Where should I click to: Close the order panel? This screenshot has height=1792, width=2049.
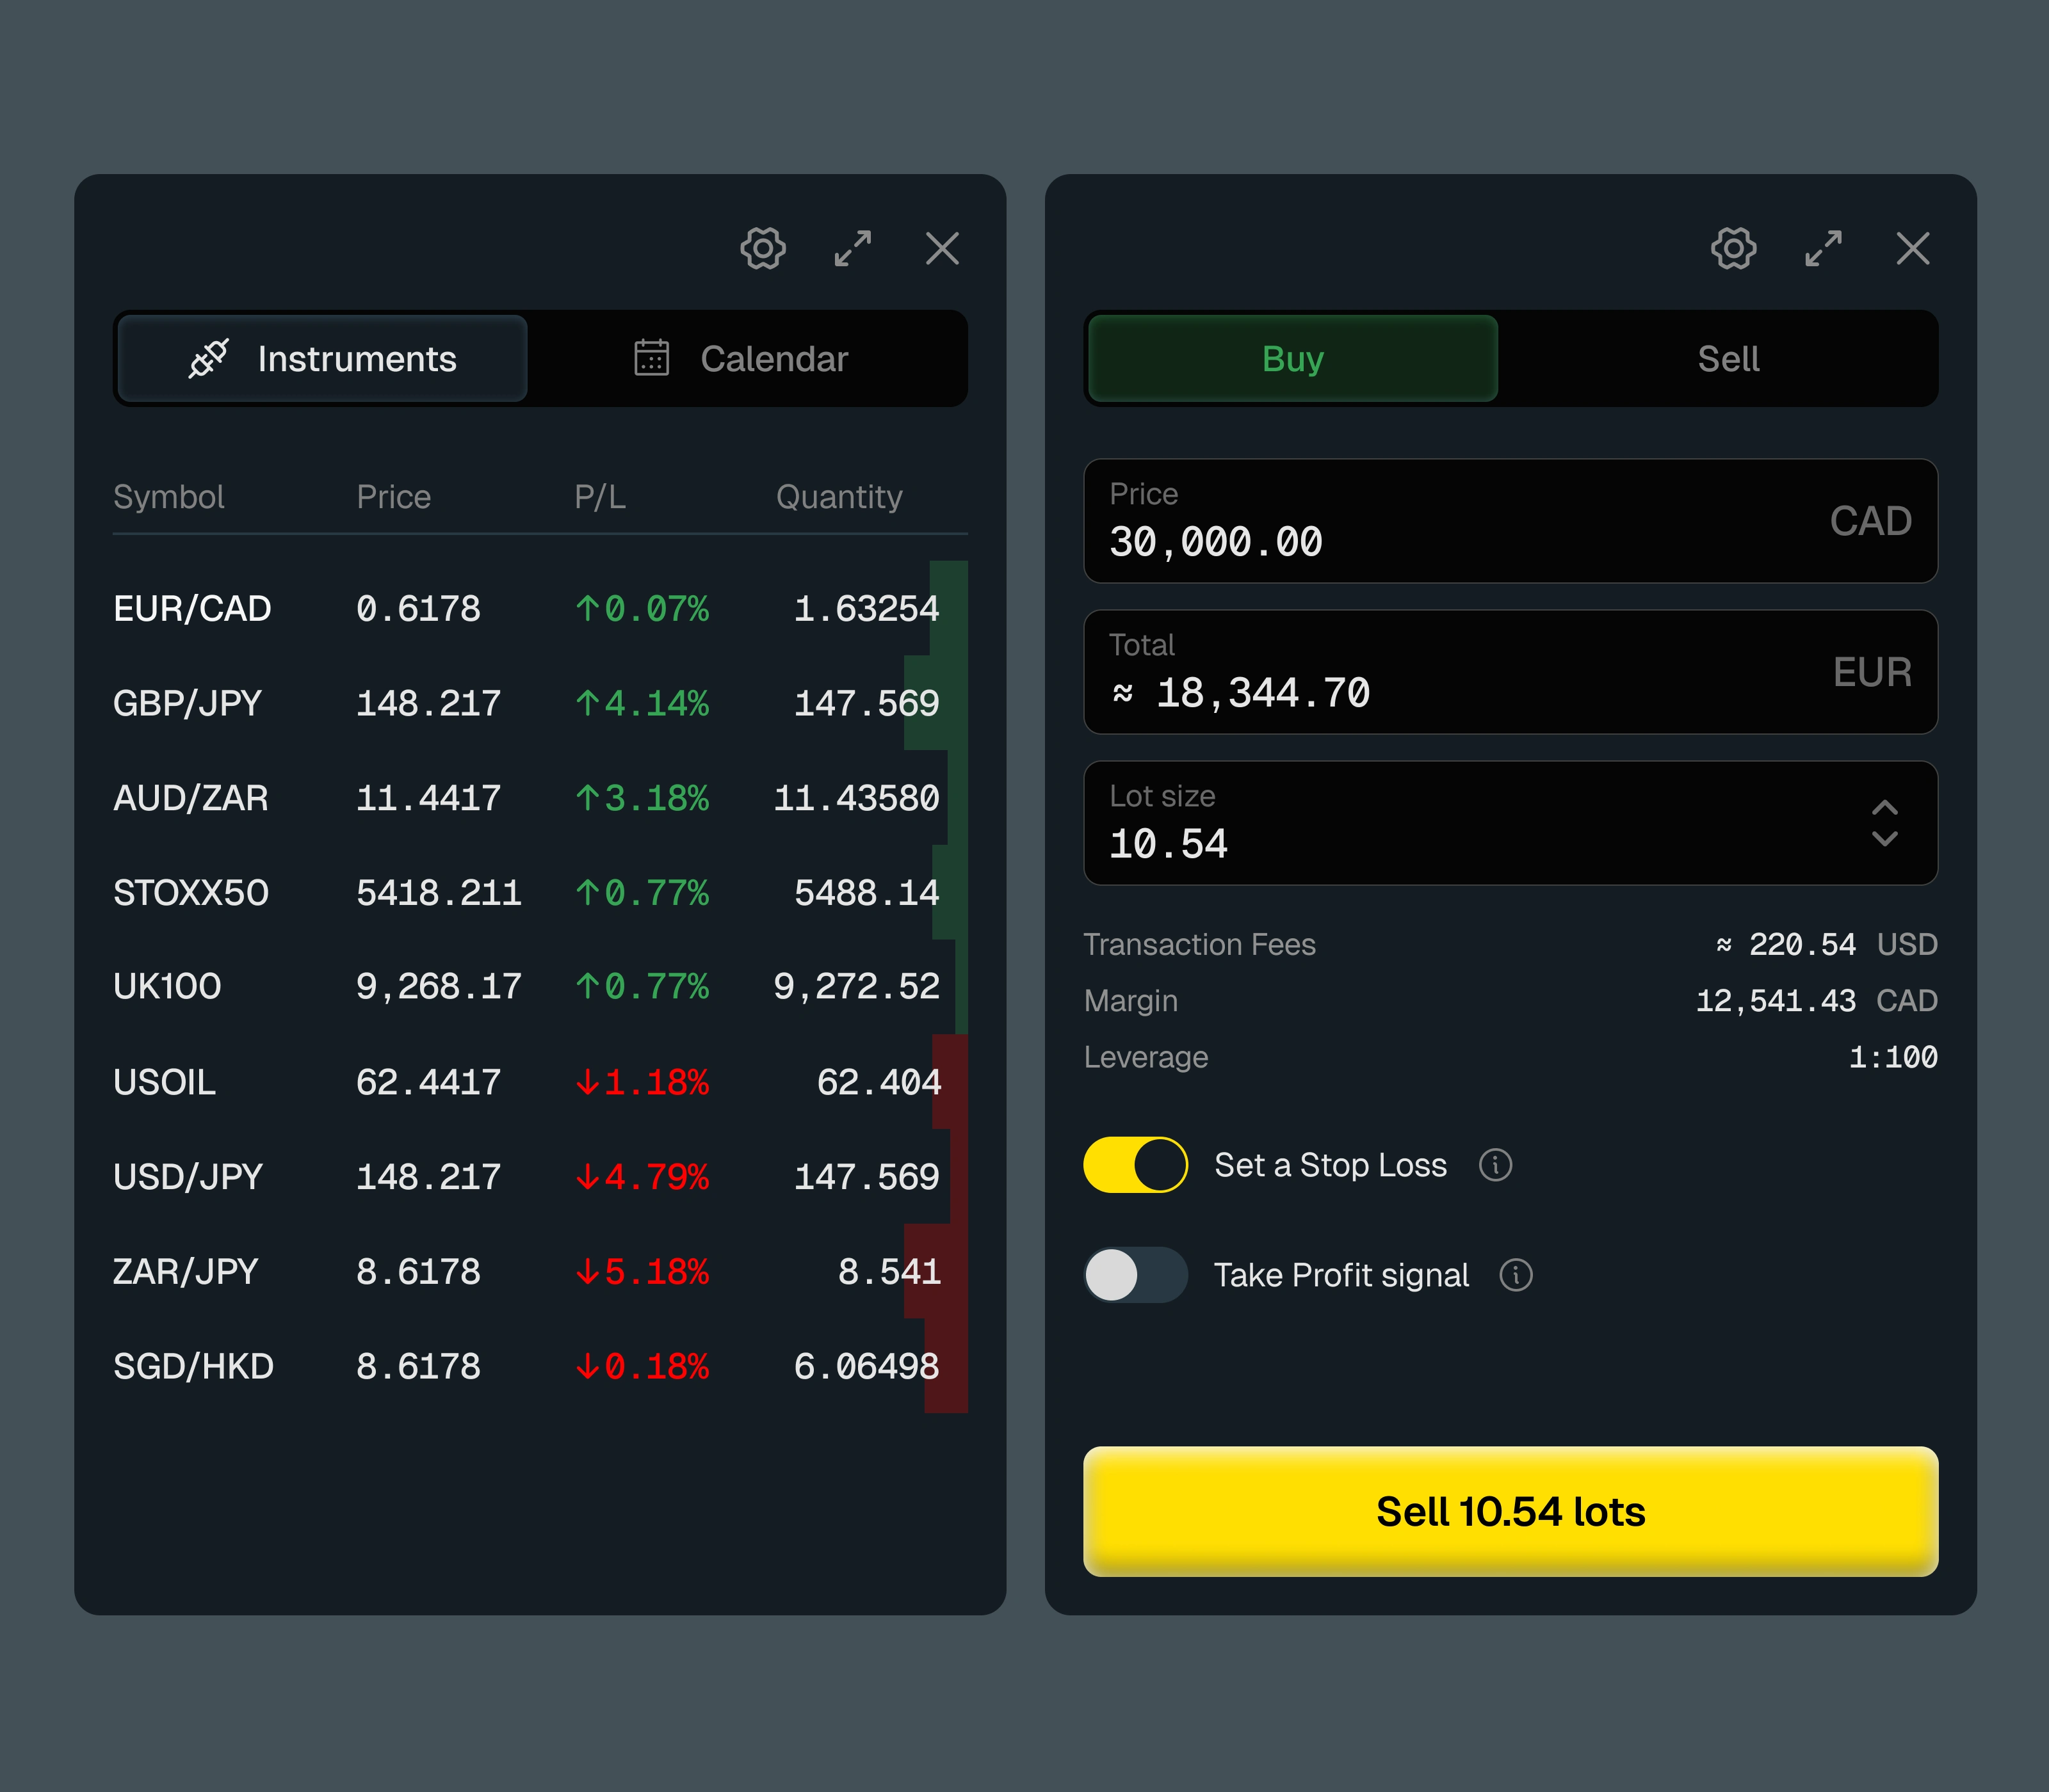click(x=1912, y=248)
